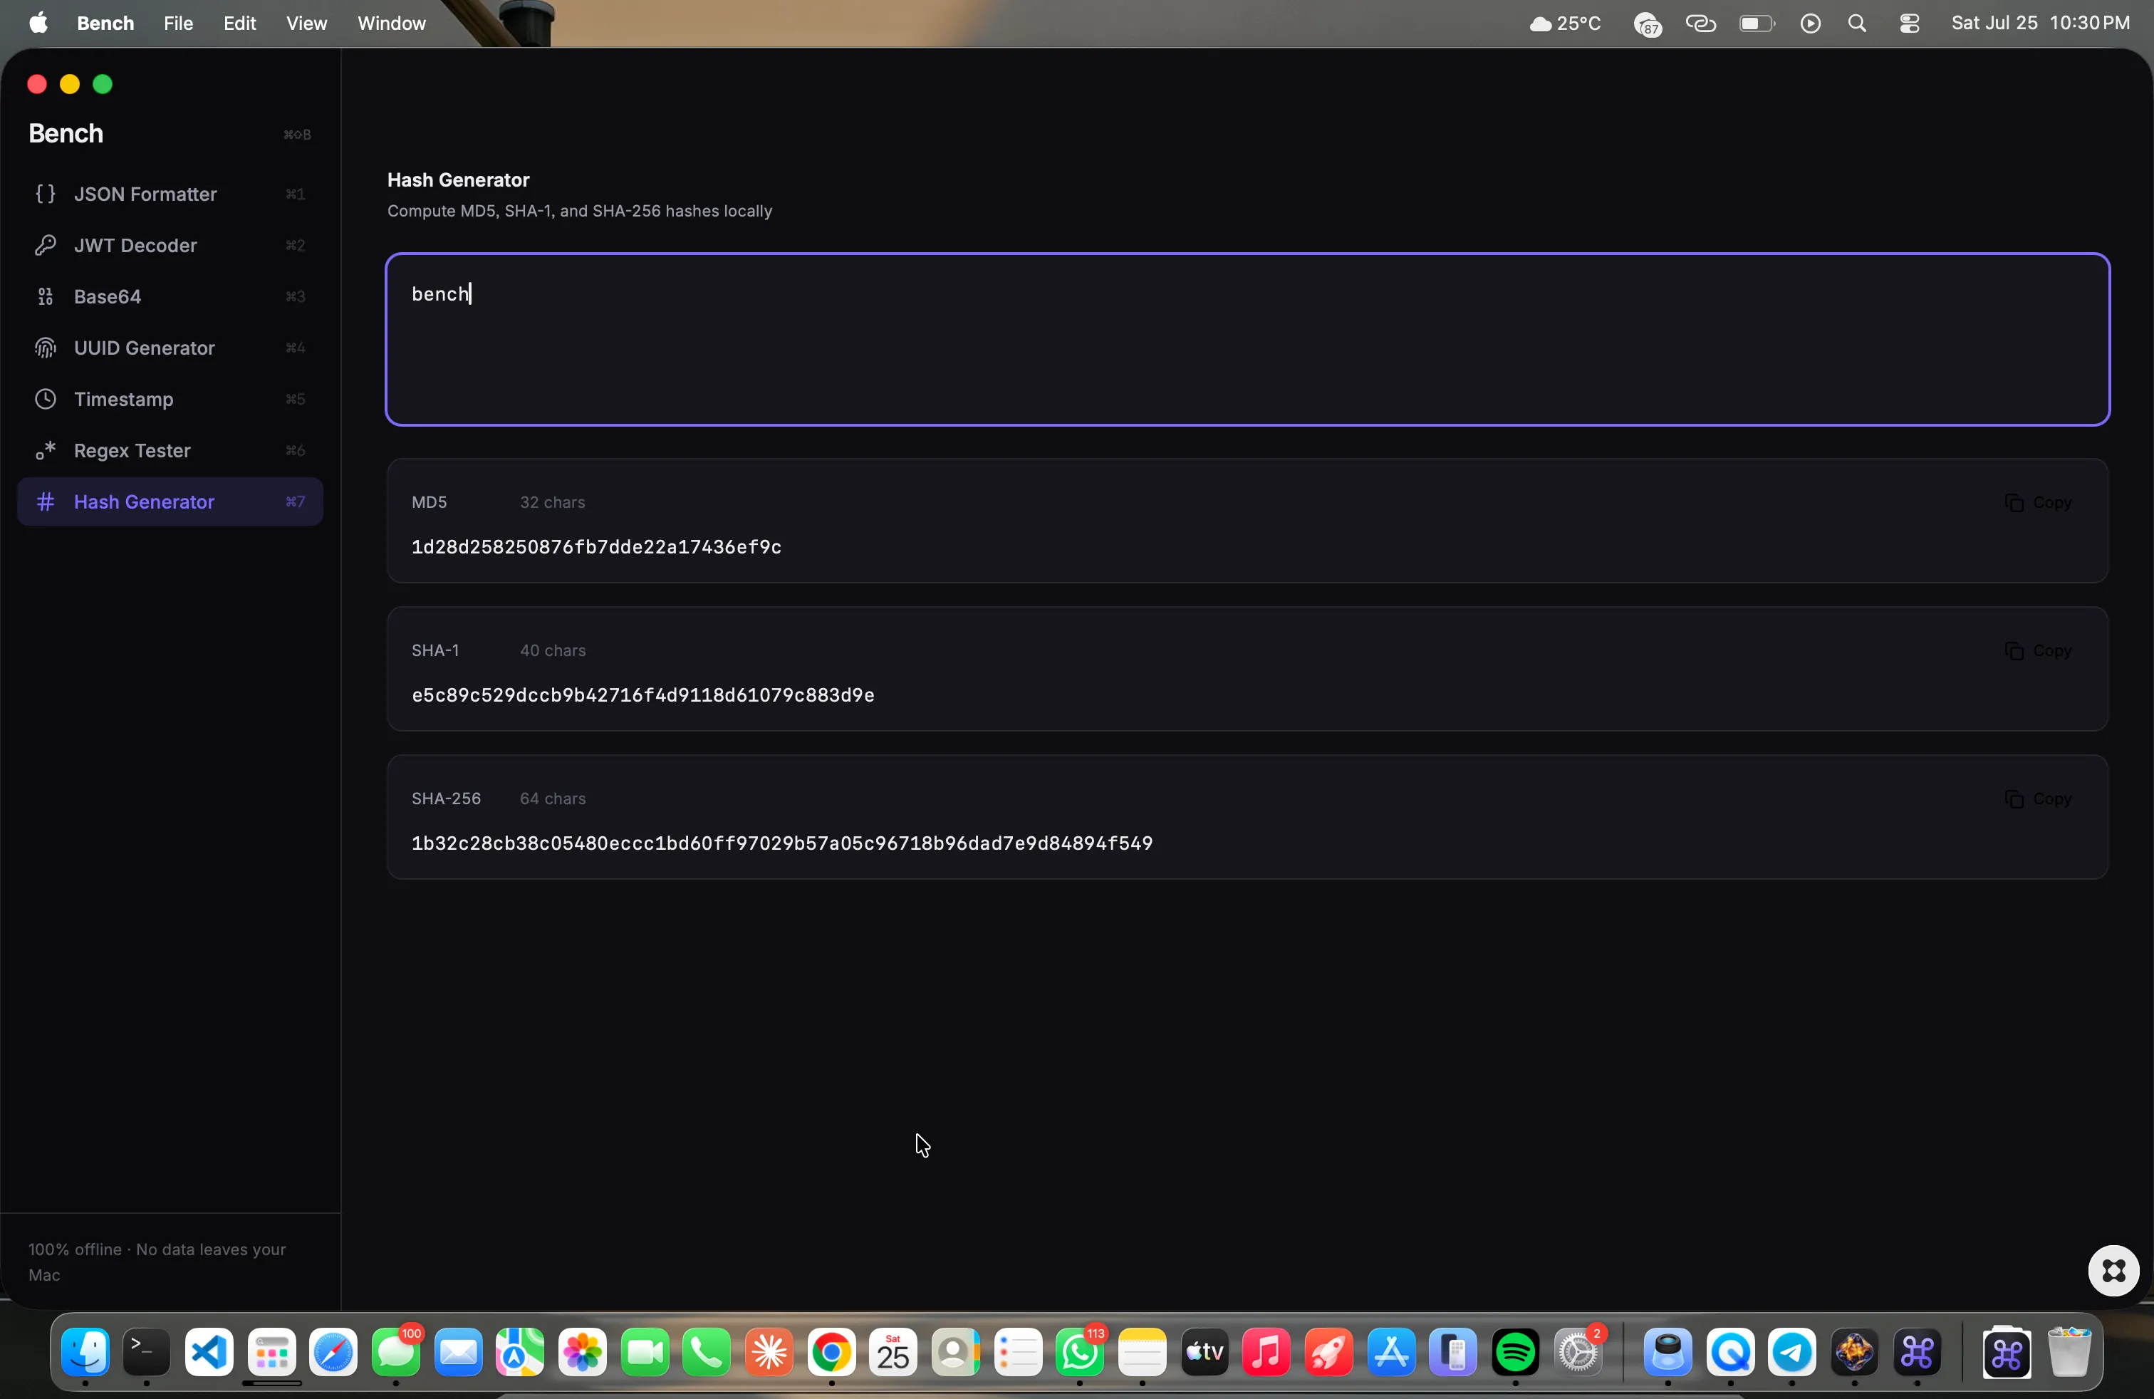This screenshot has height=1399, width=2154.
Task: Open weather widget showing 25°C
Action: click(1566, 24)
